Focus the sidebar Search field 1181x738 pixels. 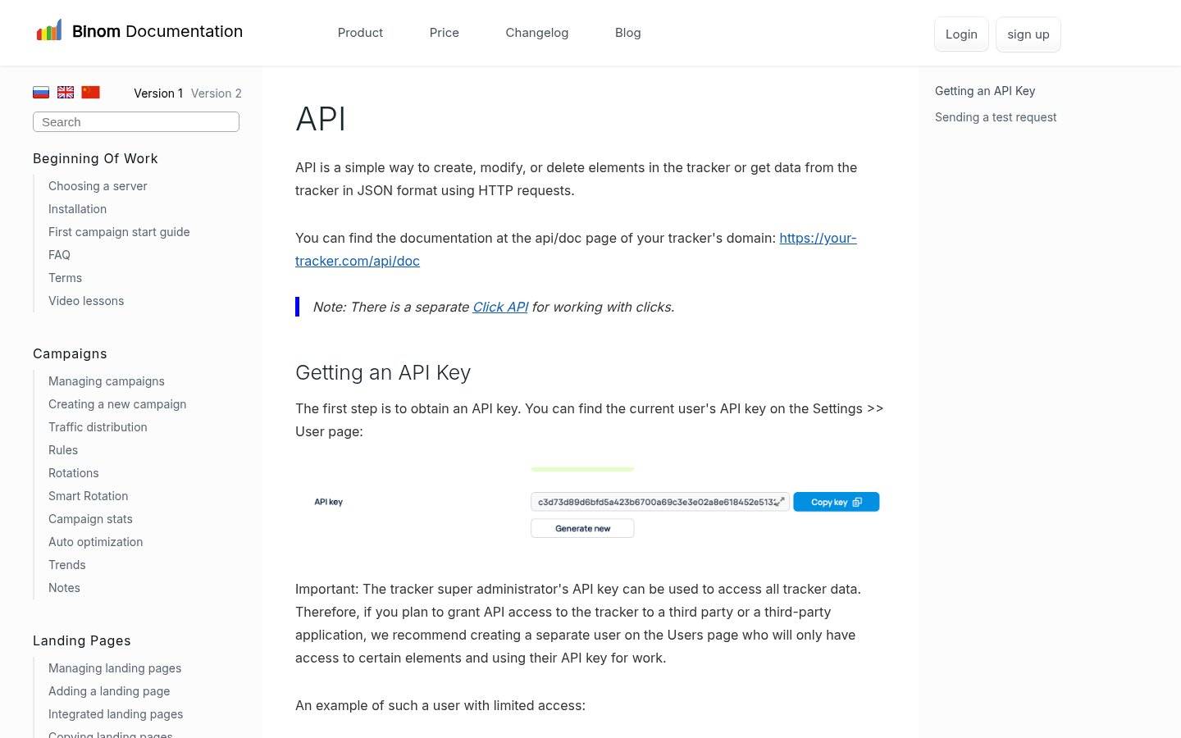[136, 122]
